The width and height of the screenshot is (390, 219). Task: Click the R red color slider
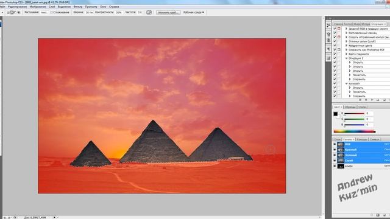click(354, 114)
